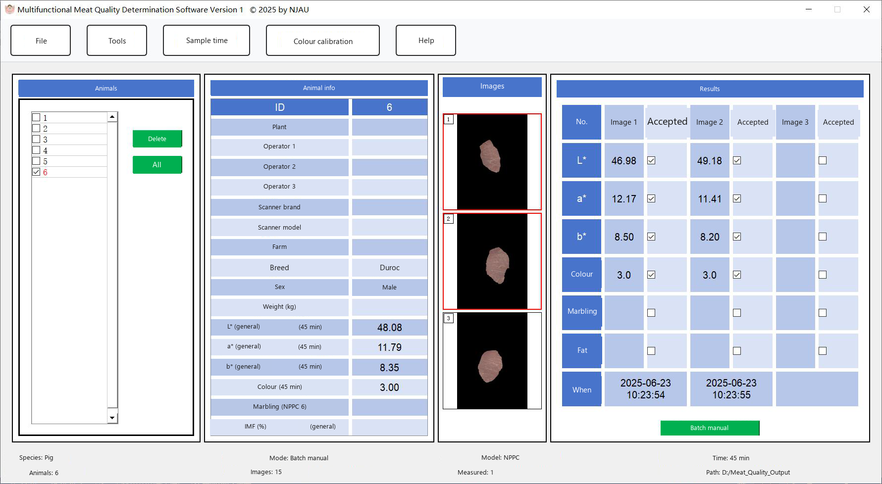Open Colour calibration menu
Viewport: 882px width, 484px height.
(x=323, y=41)
